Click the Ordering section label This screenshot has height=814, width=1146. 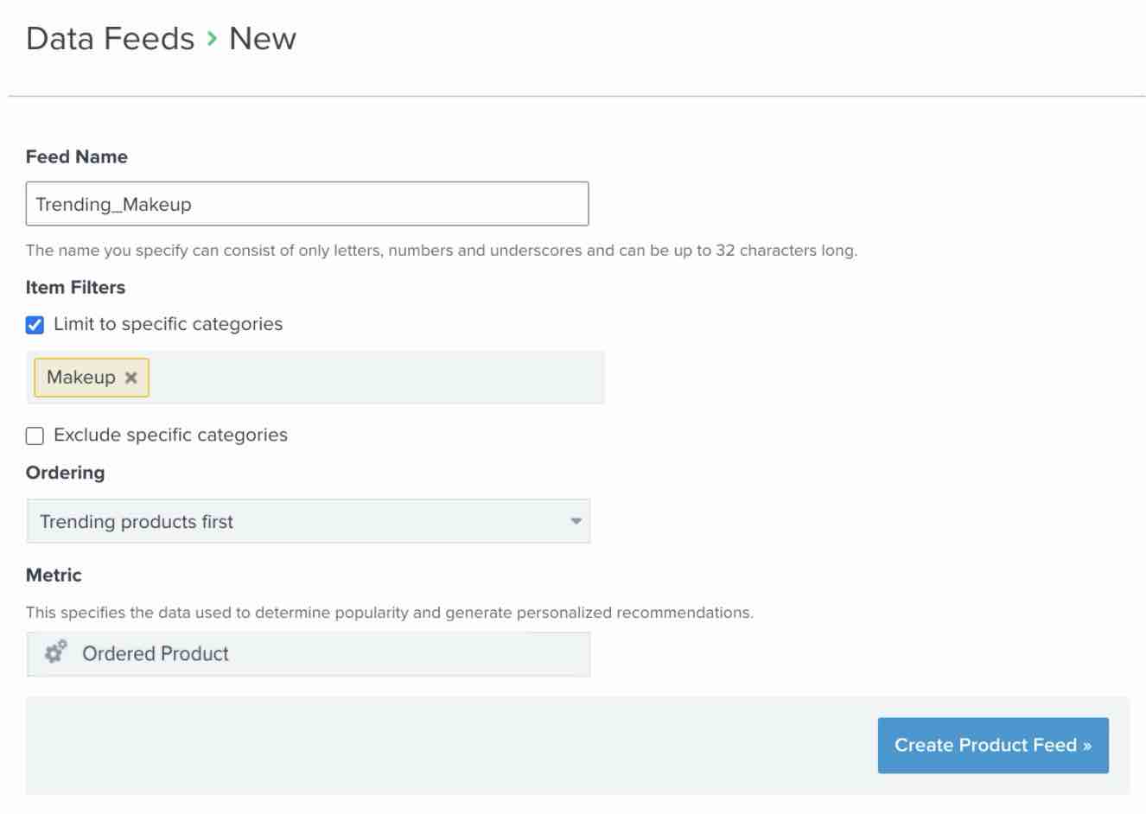66,473
